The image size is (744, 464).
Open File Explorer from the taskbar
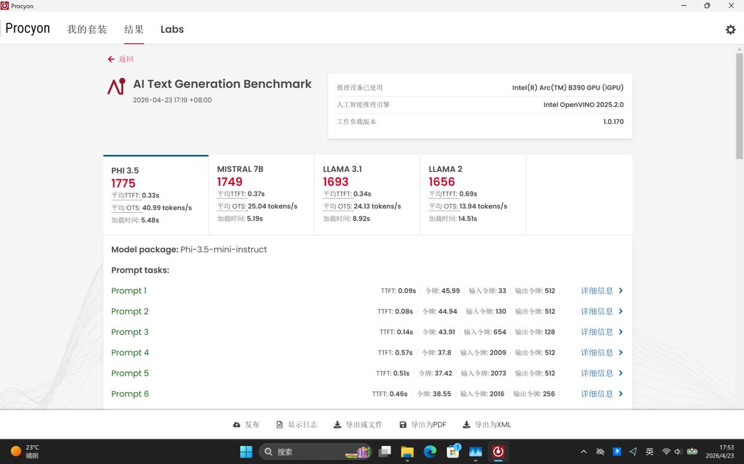(x=407, y=451)
